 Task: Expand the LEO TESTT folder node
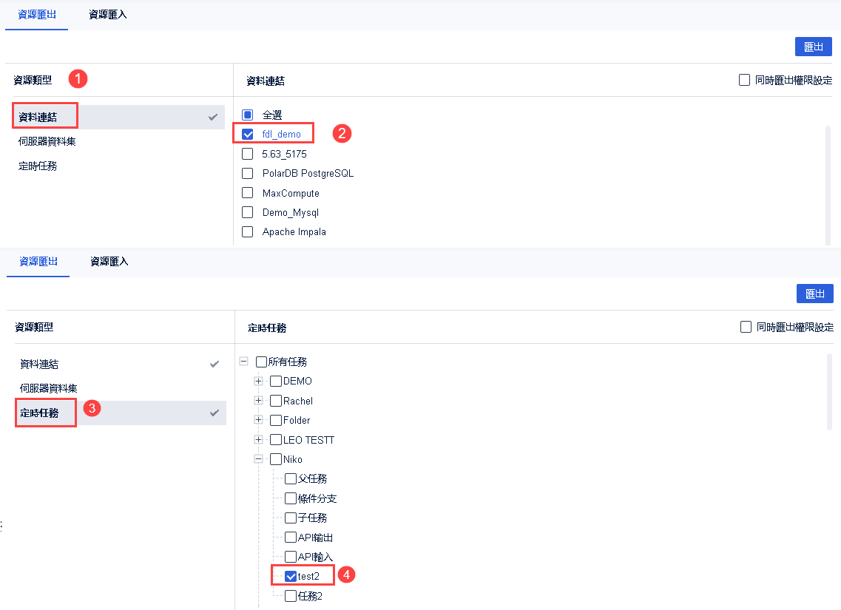point(258,439)
